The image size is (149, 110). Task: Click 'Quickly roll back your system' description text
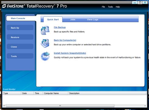[97, 57]
